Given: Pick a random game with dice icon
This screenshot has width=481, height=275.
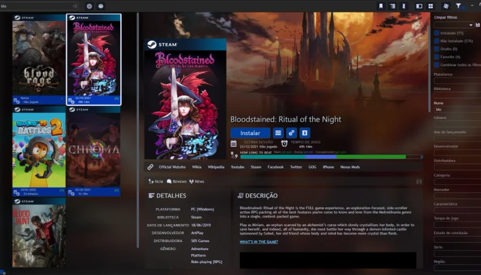Looking at the screenshot, I should pyautogui.click(x=446, y=6).
